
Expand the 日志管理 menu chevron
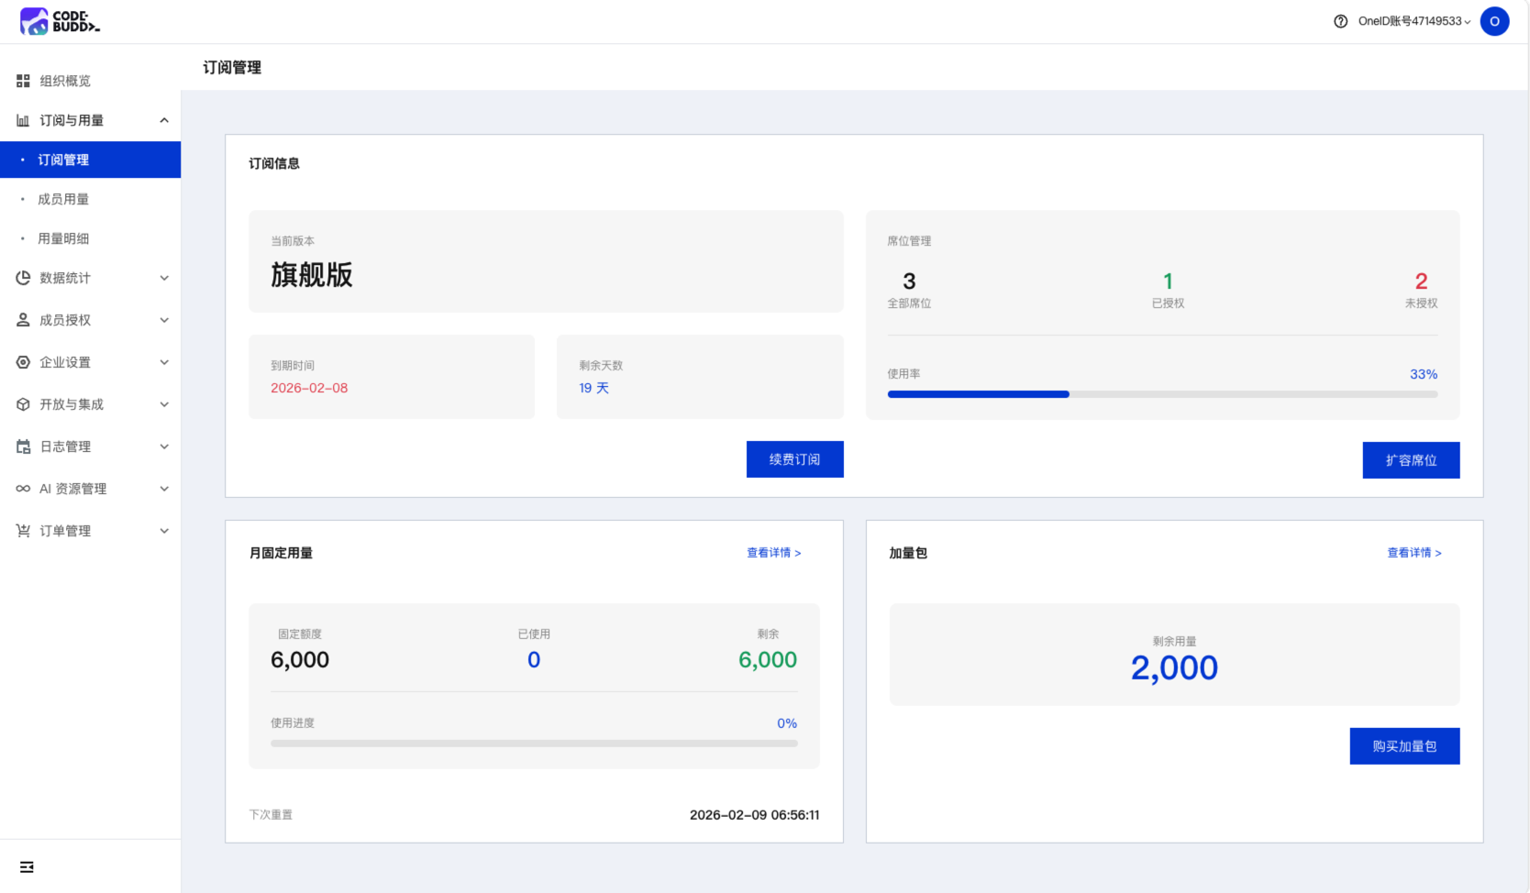coord(164,446)
